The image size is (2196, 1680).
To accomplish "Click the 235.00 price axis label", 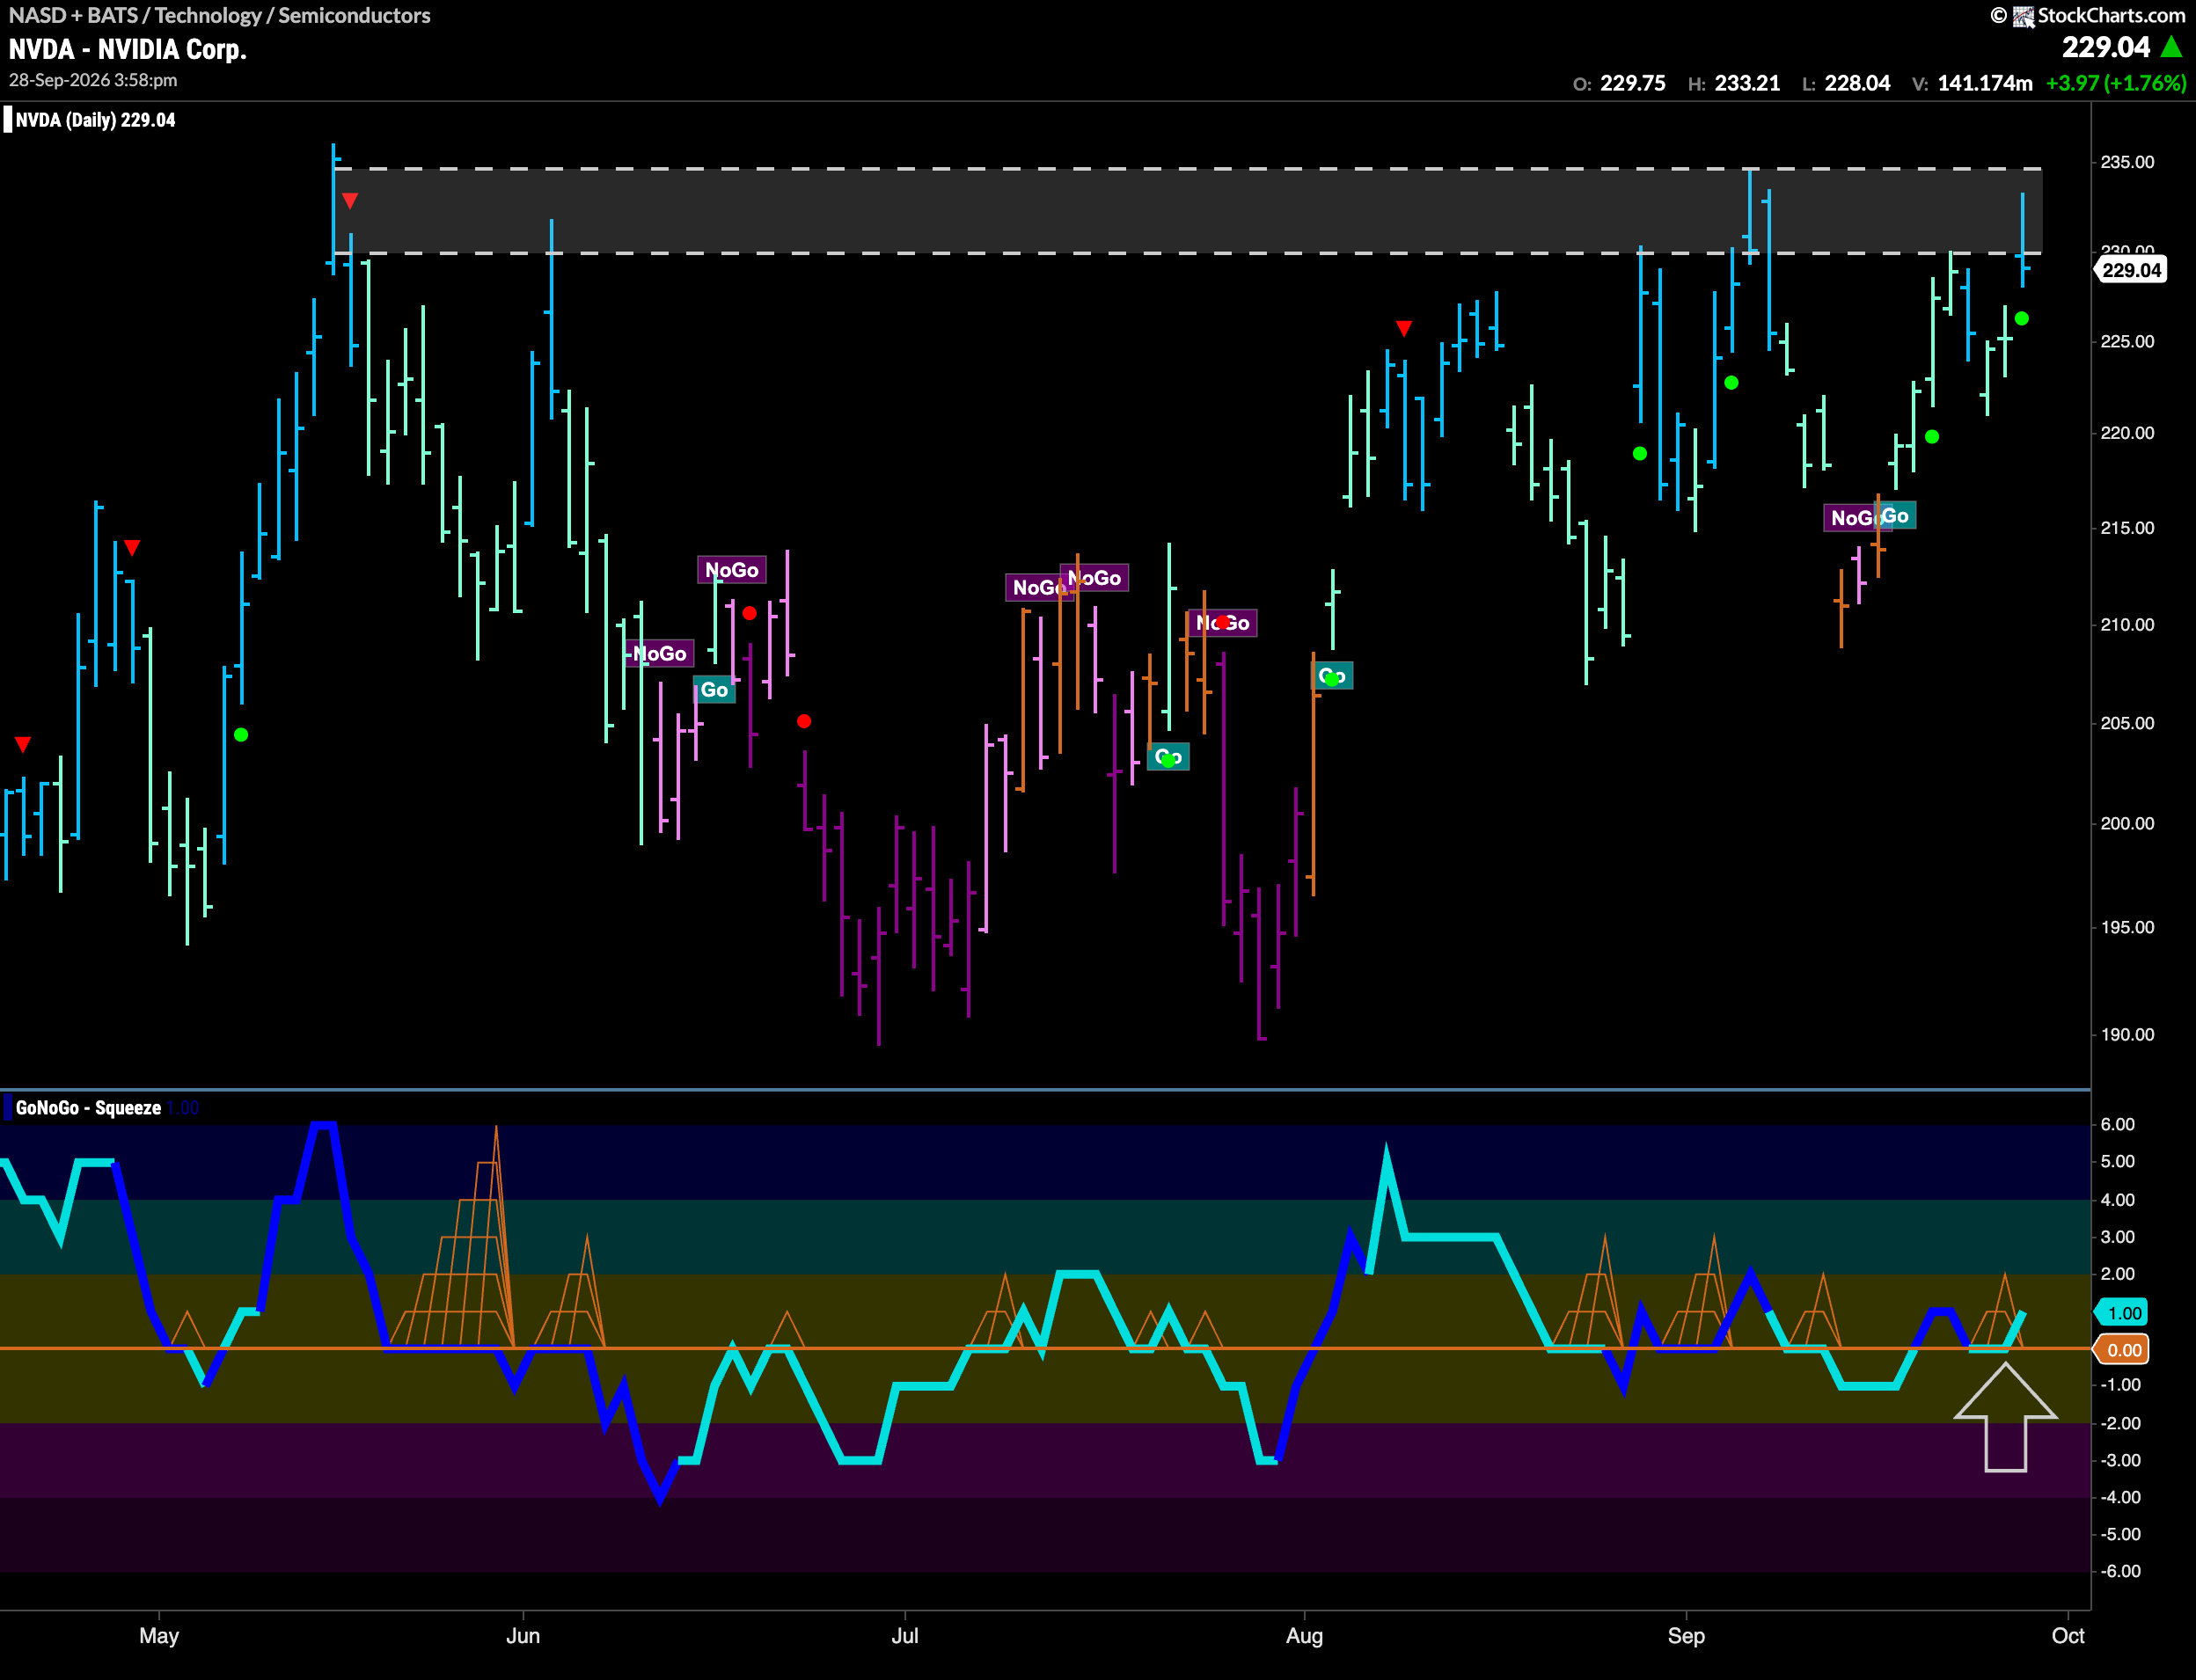I will pos(2127,162).
